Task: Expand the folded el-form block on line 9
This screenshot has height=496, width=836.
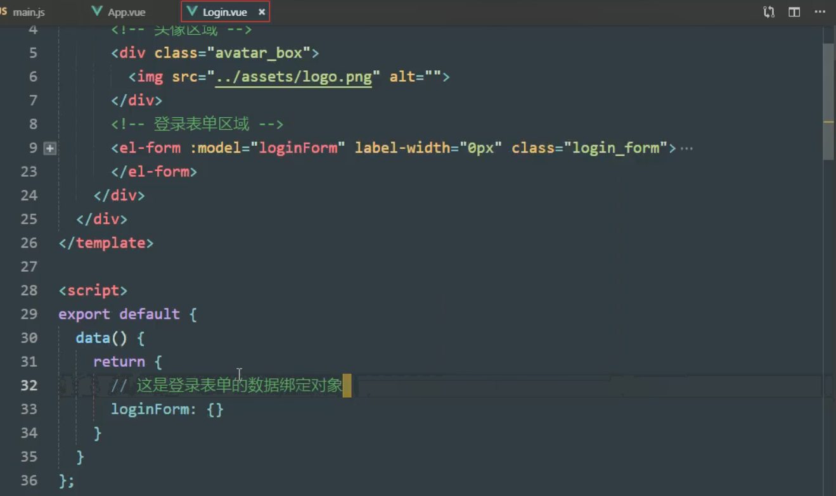Action: [50, 148]
